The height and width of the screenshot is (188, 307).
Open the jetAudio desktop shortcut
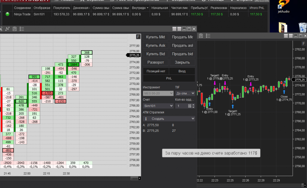tap(284, 6)
